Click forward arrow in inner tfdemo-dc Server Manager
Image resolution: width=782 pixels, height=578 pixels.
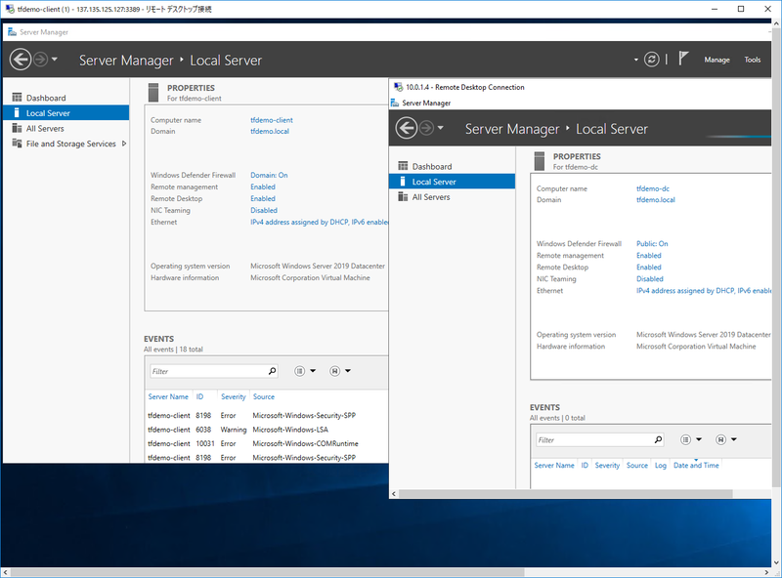click(426, 128)
